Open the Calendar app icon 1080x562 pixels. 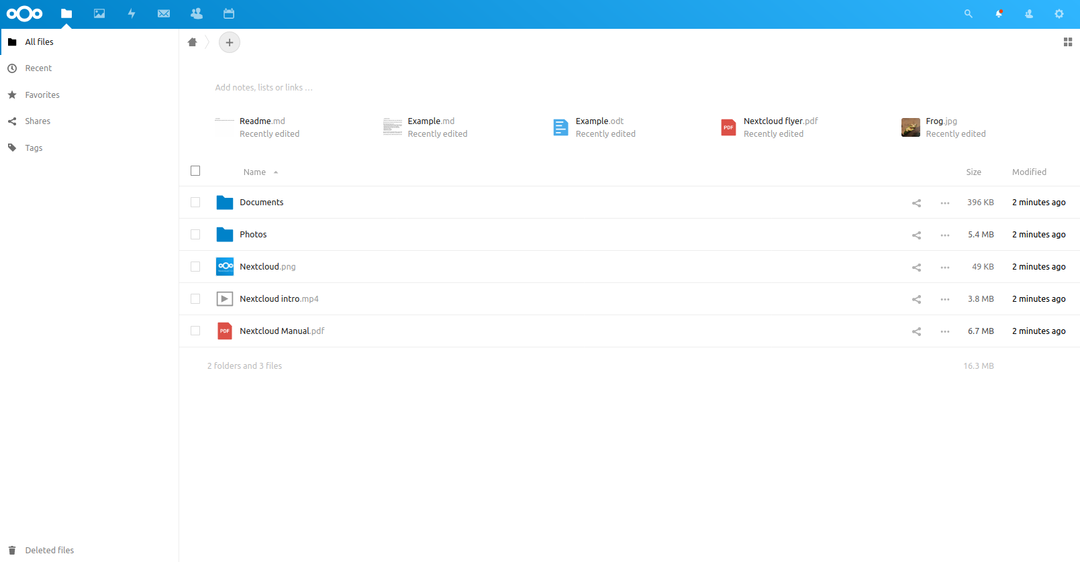(229, 13)
